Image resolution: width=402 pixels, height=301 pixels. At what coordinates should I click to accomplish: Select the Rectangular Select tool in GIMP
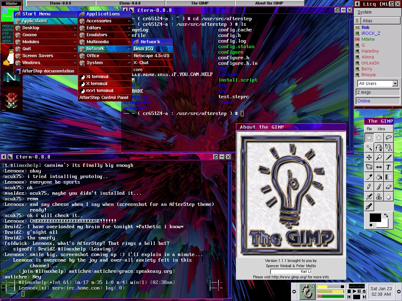pos(369,138)
